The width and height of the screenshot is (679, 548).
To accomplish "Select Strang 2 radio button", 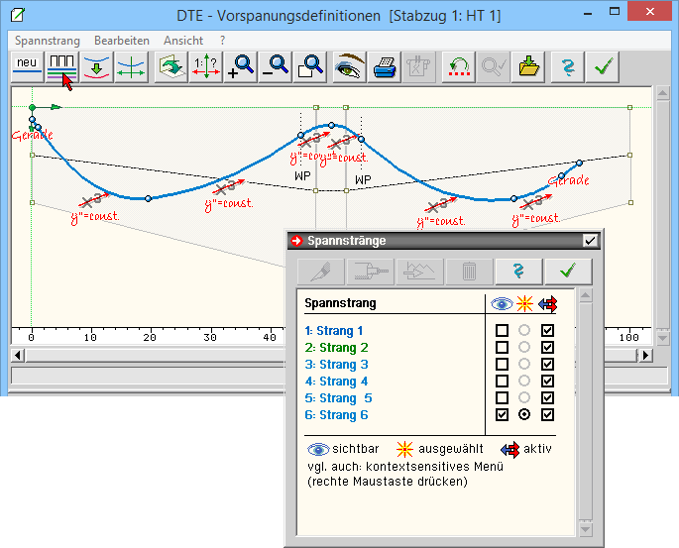I will [x=525, y=348].
